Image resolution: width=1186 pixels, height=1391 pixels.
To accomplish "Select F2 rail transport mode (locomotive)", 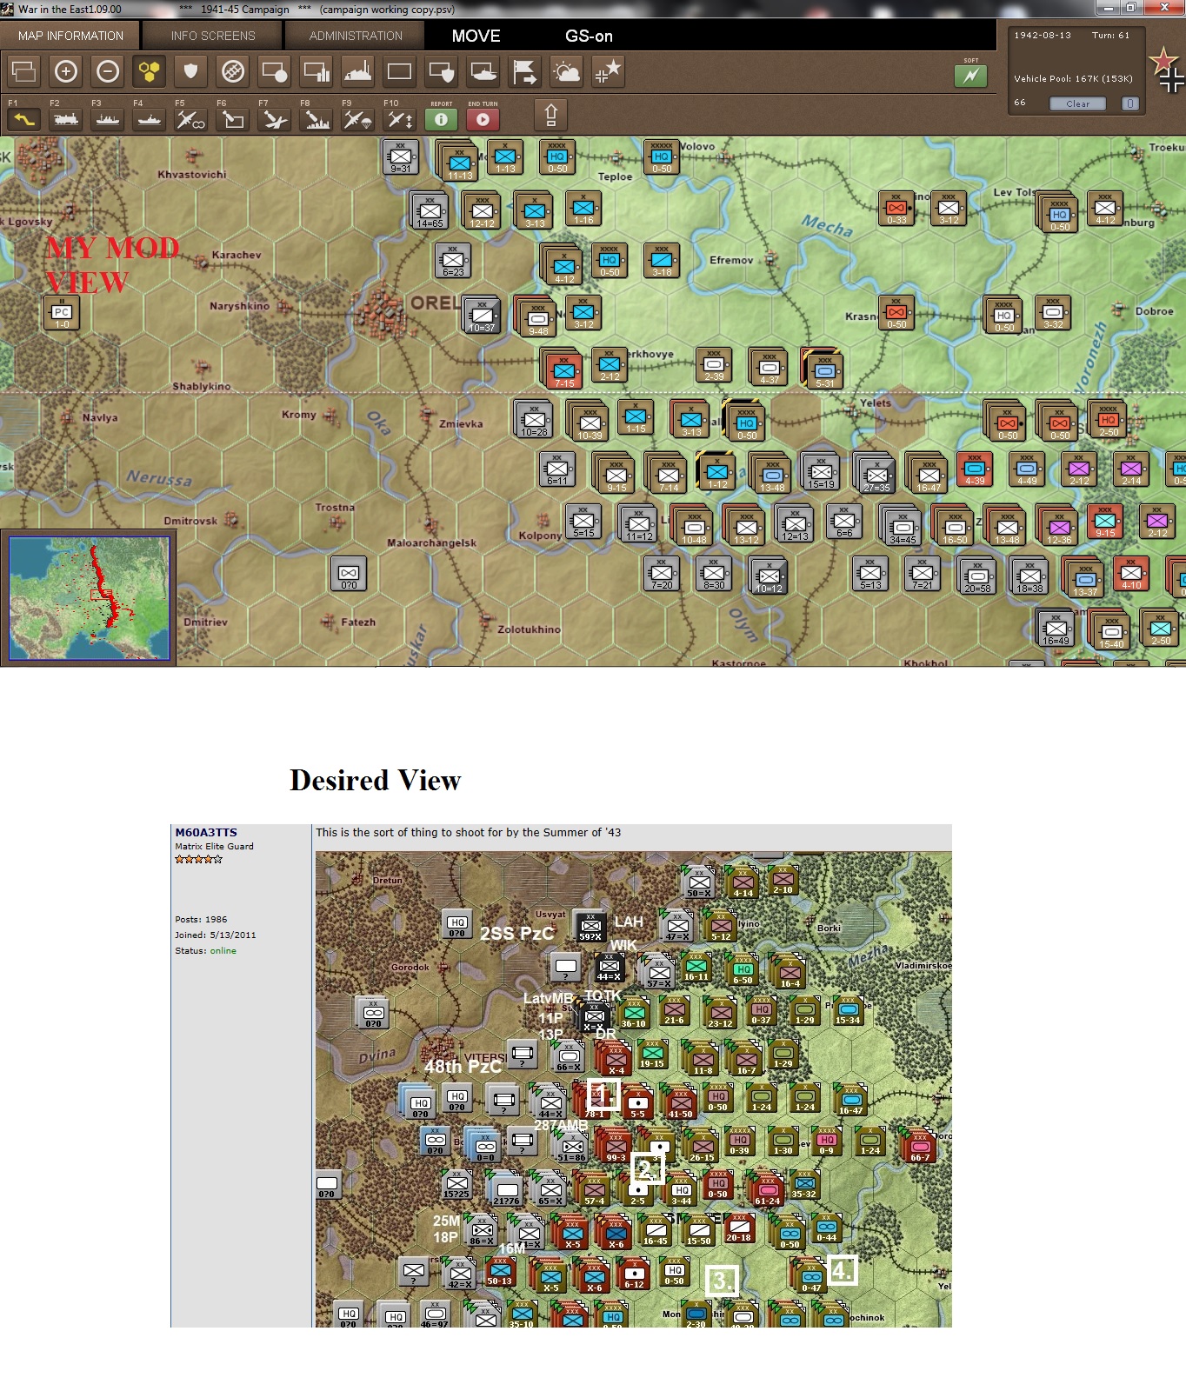I will (x=66, y=119).
